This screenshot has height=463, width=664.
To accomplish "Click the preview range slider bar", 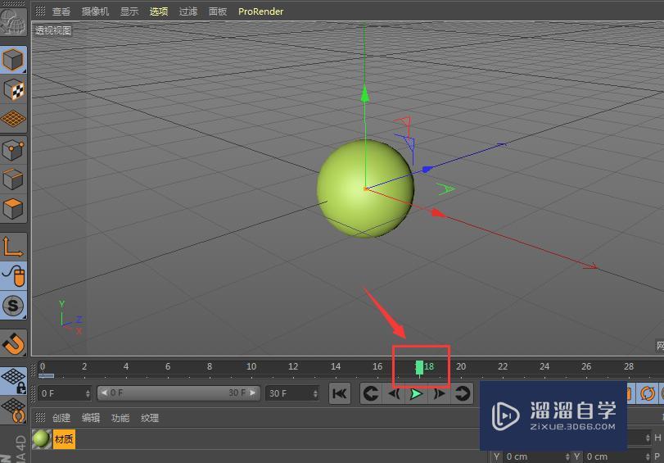I will [x=178, y=393].
